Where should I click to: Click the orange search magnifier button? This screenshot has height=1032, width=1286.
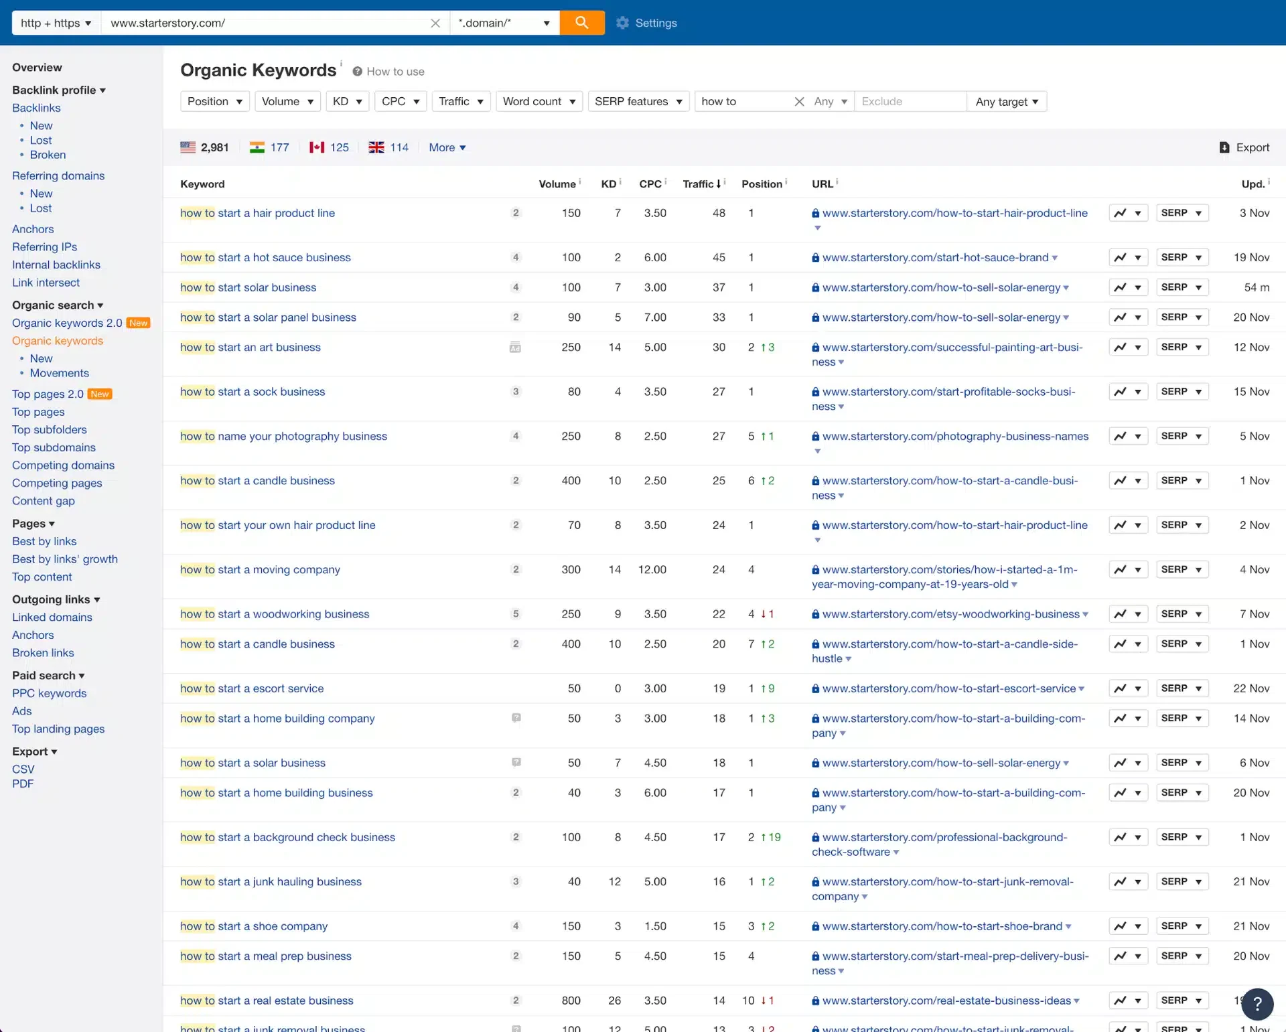[x=581, y=23]
